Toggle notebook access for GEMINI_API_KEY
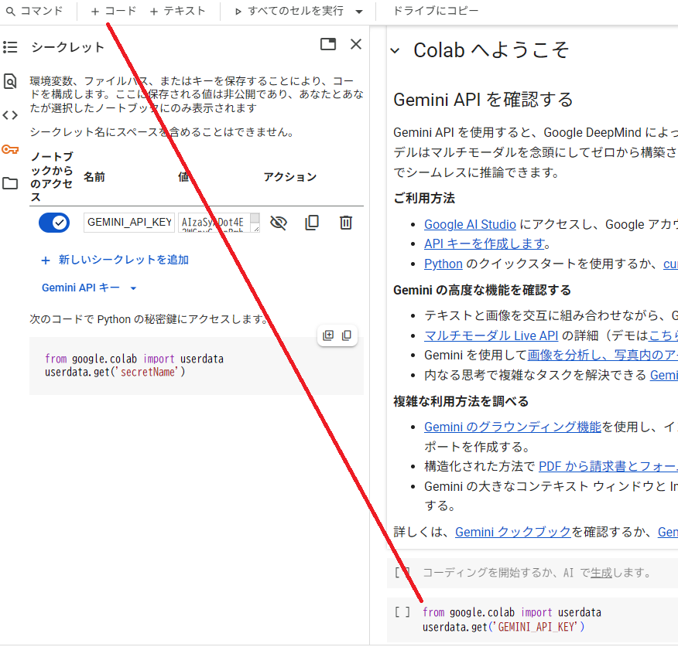This screenshot has height=647, width=678. (54, 223)
